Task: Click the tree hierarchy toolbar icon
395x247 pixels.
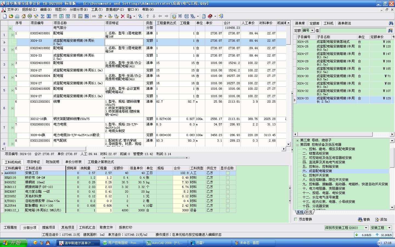Action: pyautogui.click(x=193, y=16)
